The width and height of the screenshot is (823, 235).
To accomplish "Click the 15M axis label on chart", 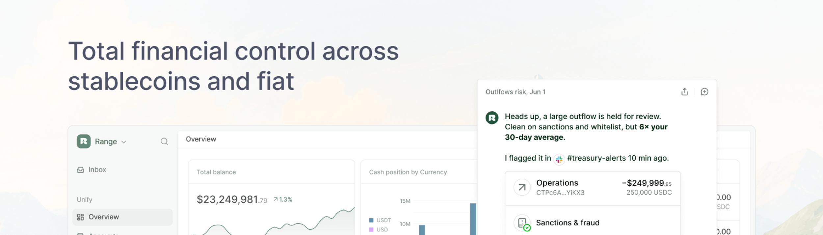I will (x=405, y=201).
